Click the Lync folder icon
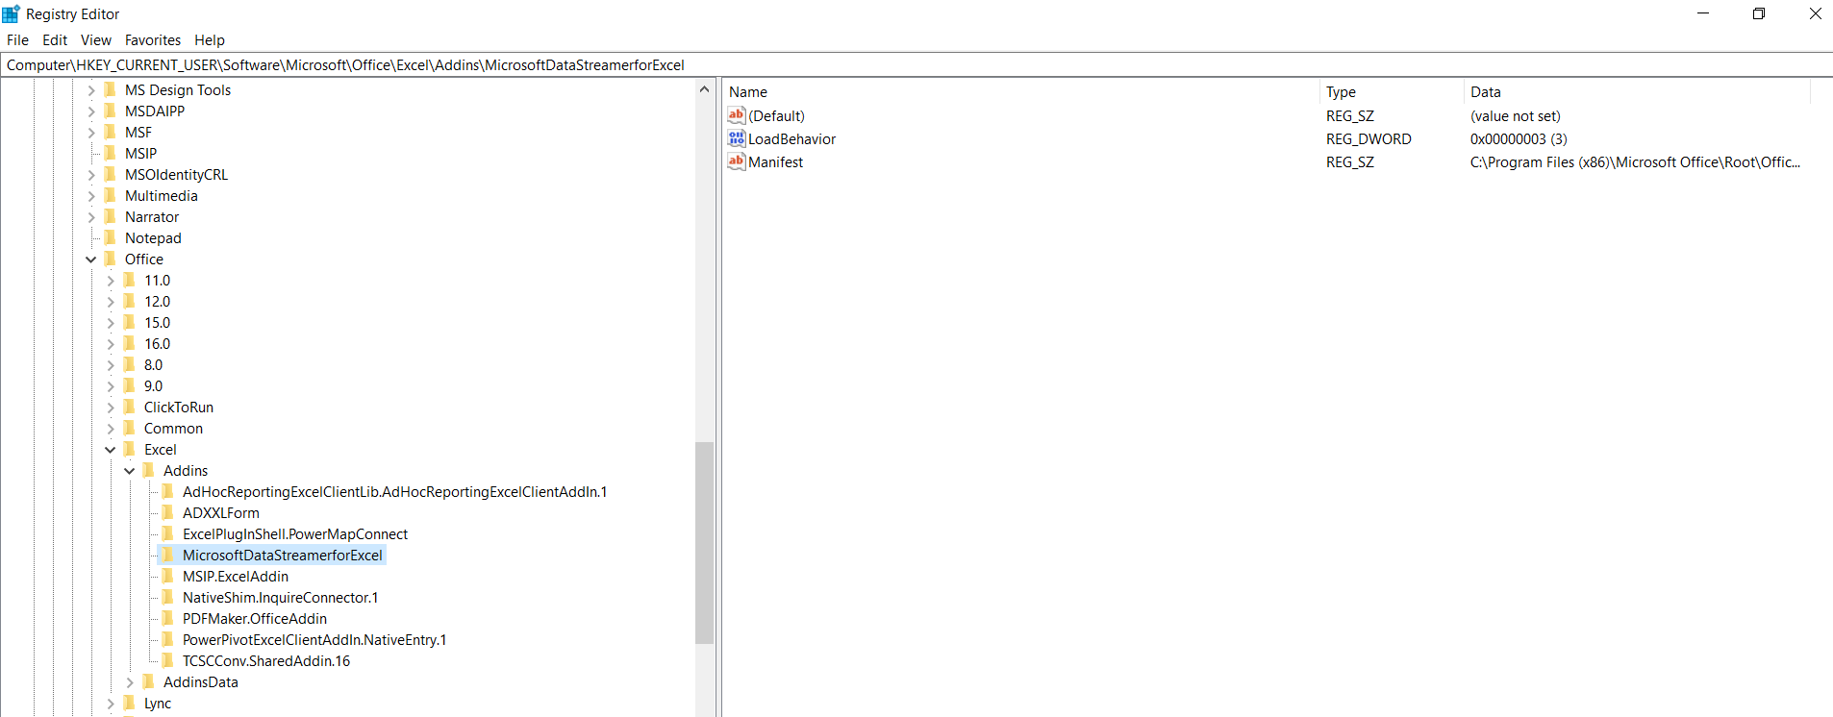Screen dimensions: 1833x717 [x=129, y=703]
